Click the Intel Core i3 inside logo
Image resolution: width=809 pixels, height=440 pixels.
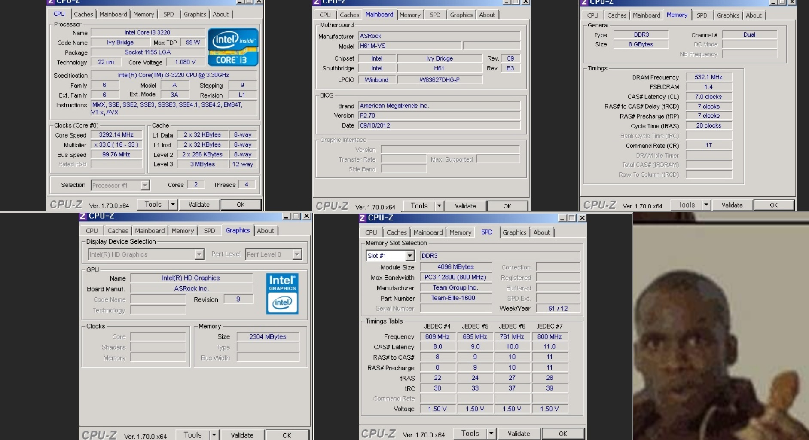coord(232,47)
